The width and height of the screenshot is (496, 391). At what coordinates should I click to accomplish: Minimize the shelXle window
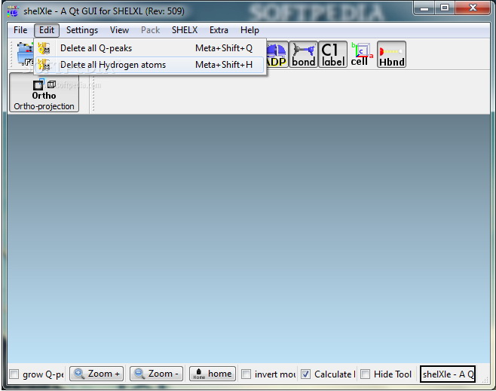pyautogui.click(x=424, y=8)
